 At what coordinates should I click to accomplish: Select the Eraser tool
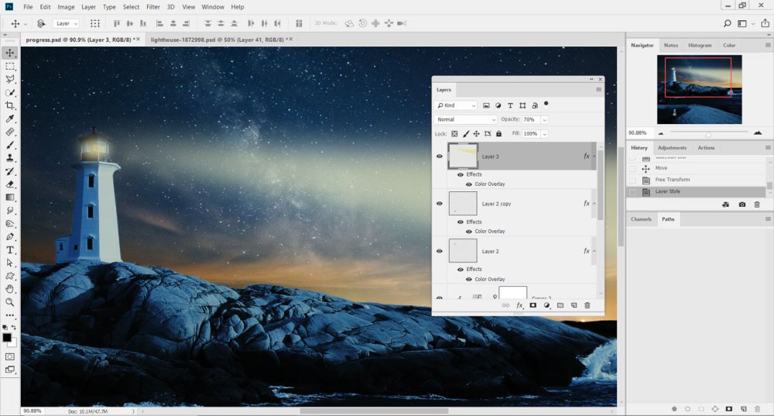click(10, 184)
